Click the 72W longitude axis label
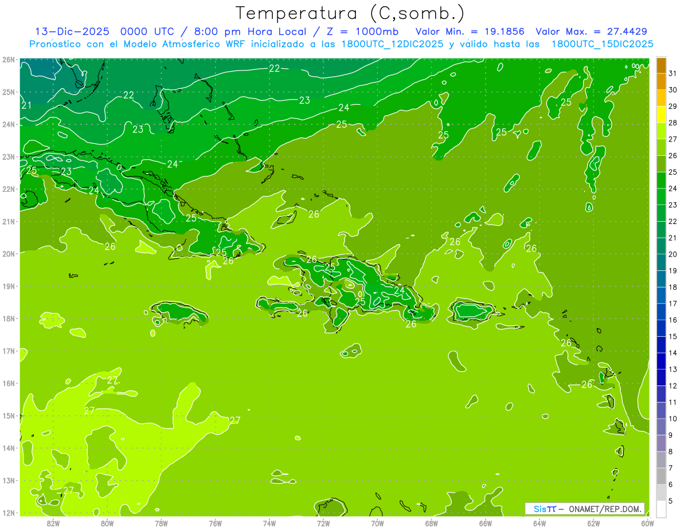 pyautogui.click(x=323, y=524)
